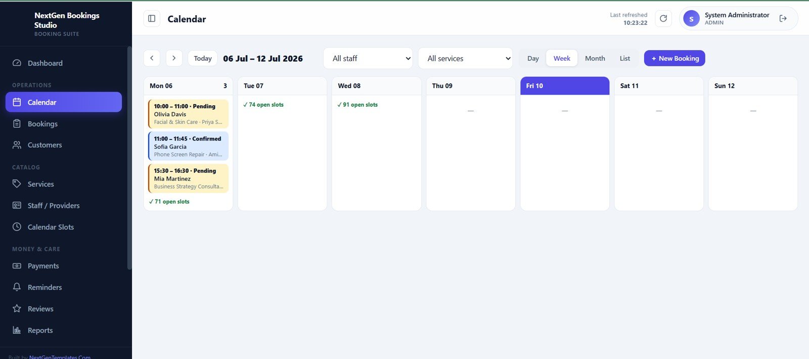Select the Thu 09 day header

click(x=471, y=86)
